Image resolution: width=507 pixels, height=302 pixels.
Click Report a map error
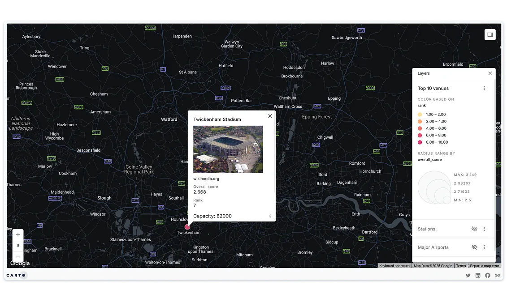485,266
